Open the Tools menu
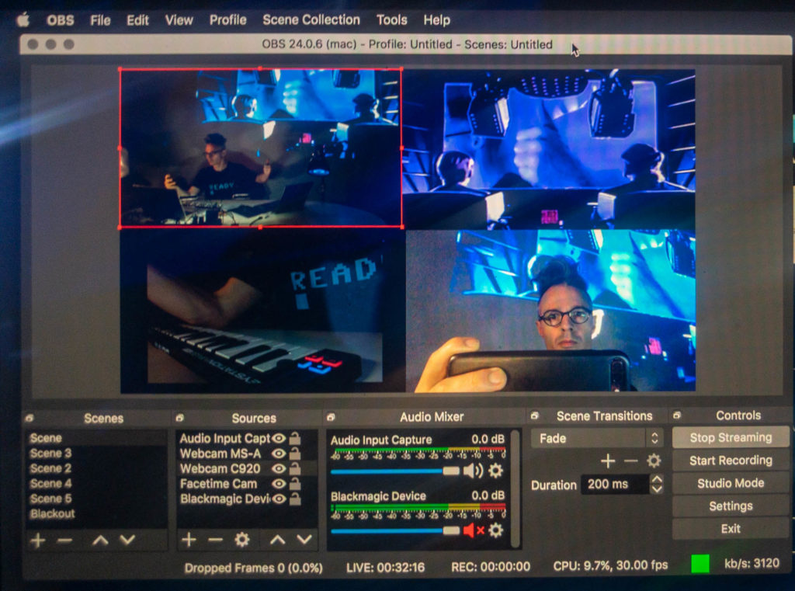 (392, 19)
